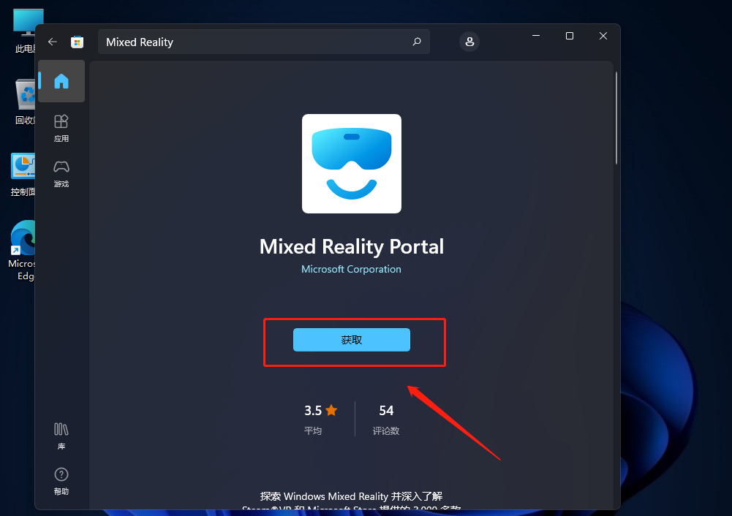The height and width of the screenshot is (516, 732).
Task: Click the magnifier search icon
Action: tap(417, 42)
